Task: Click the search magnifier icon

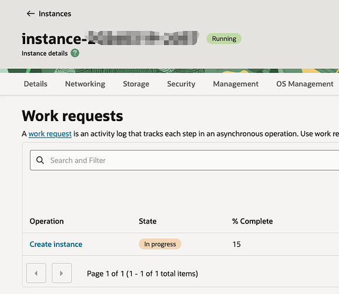Action: (x=40, y=161)
